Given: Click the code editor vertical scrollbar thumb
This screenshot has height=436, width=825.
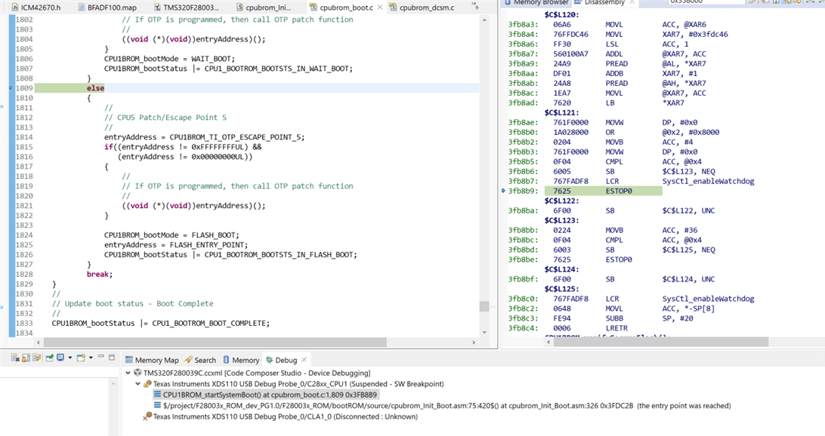Looking at the screenshot, I should click(484, 306).
